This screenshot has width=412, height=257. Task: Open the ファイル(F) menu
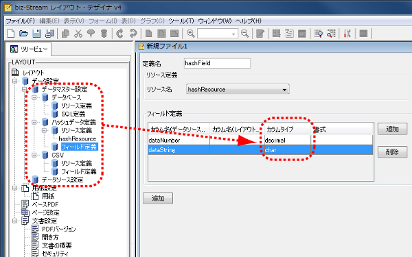coord(20,21)
